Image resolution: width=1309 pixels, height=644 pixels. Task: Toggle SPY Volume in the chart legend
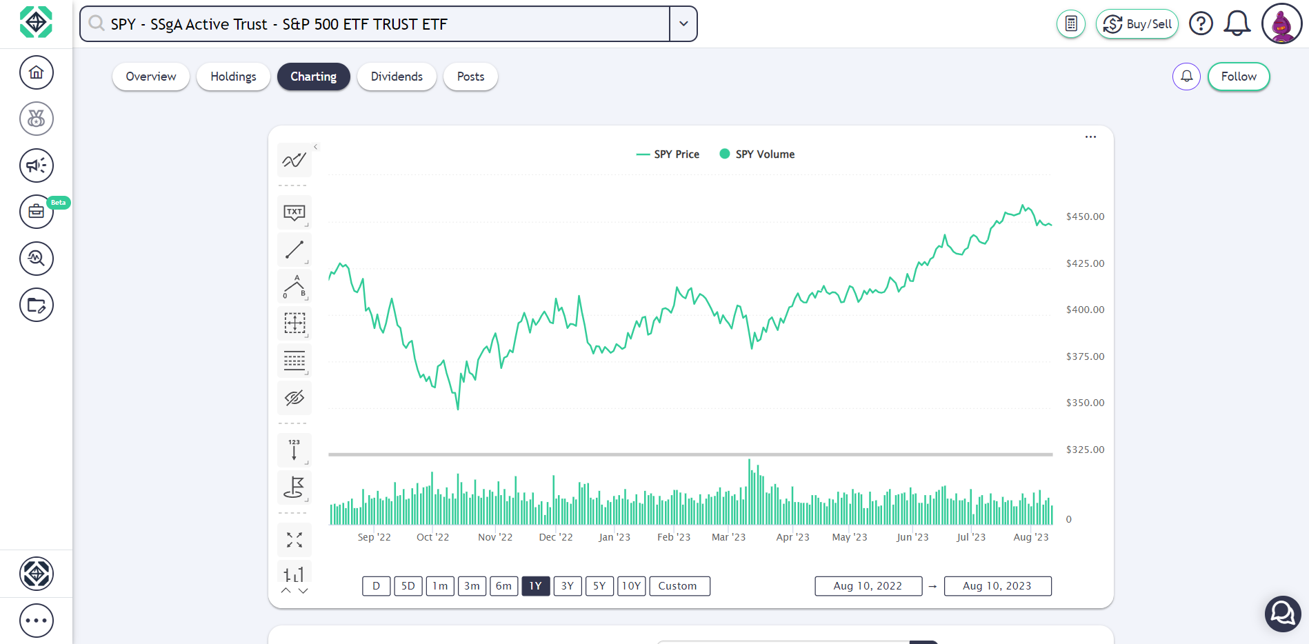click(757, 154)
